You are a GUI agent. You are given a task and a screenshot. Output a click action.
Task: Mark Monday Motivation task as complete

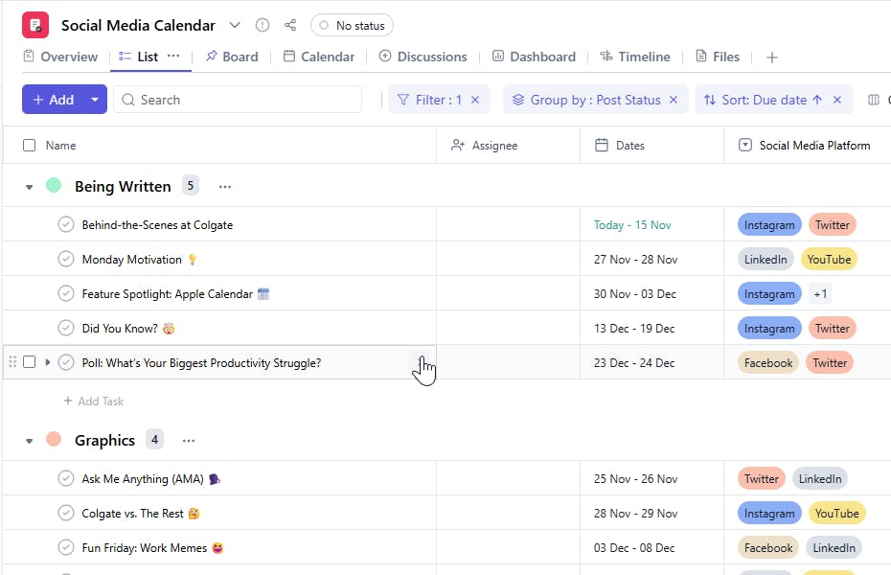coord(66,260)
